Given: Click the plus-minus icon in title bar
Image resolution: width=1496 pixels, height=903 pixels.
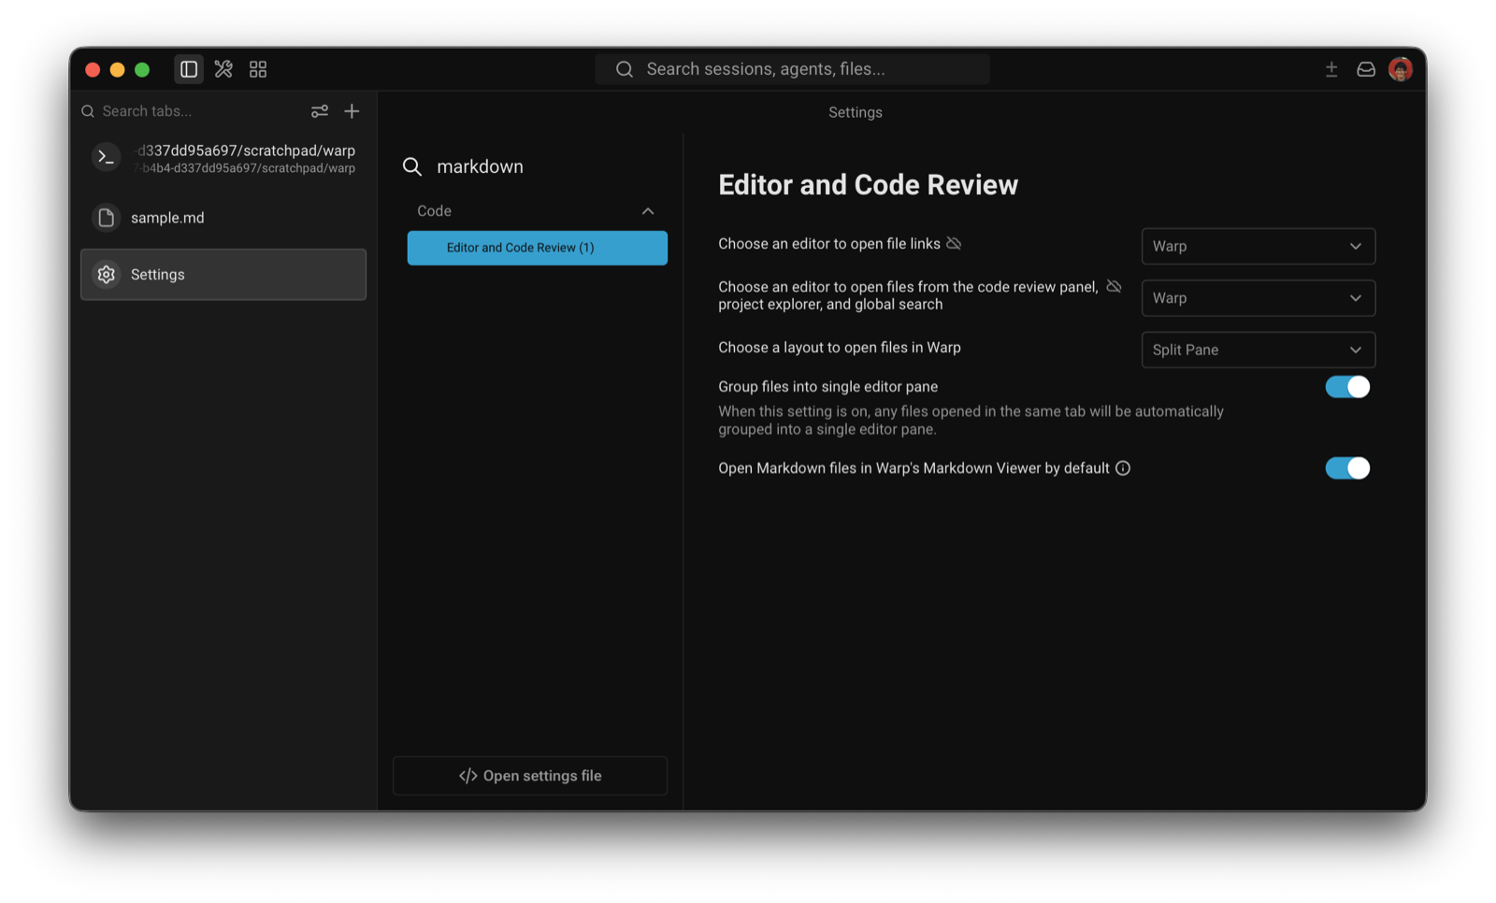Looking at the screenshot, I should click(x=1331, y=69).
